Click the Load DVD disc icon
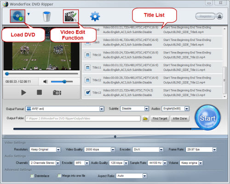The width and height of the screenshot is (230, 184). 17,16
